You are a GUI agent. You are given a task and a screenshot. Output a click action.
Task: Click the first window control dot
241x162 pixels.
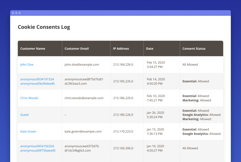coord(13,13)
